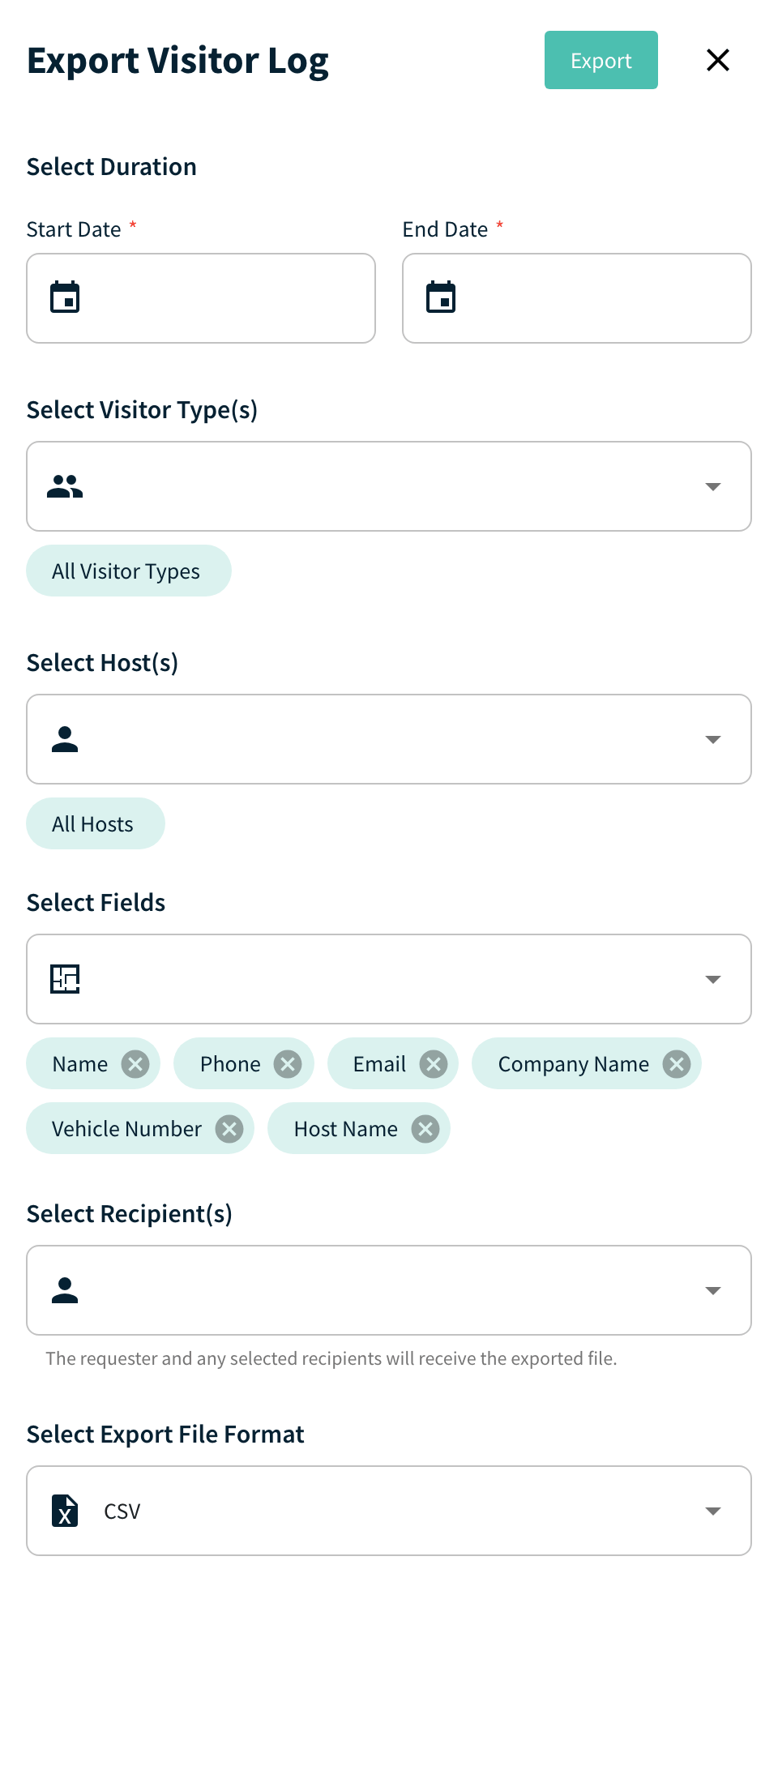This screenshot has width=778, height=1783.
Task: Select the All Hosts chip
Action: (x=96, y=823)
